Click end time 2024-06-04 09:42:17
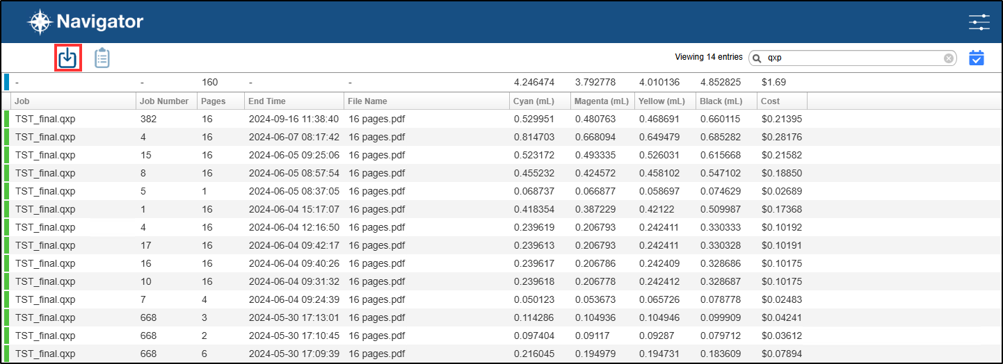The width and height of the screenshot is (1003, 364). click(x=294, y=245)
